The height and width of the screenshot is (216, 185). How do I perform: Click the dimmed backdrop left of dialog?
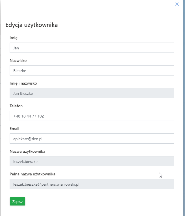click(x=0, y=114)
